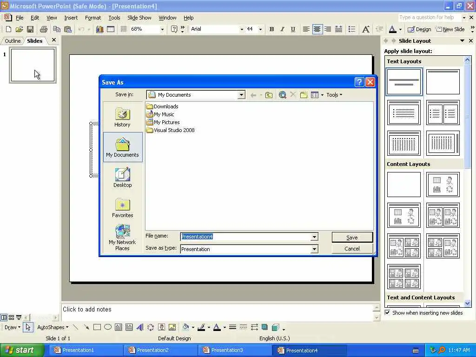Select the Oval drawing tool
The width and height of the screenshot is (476, 357).
tap(108, 327)
